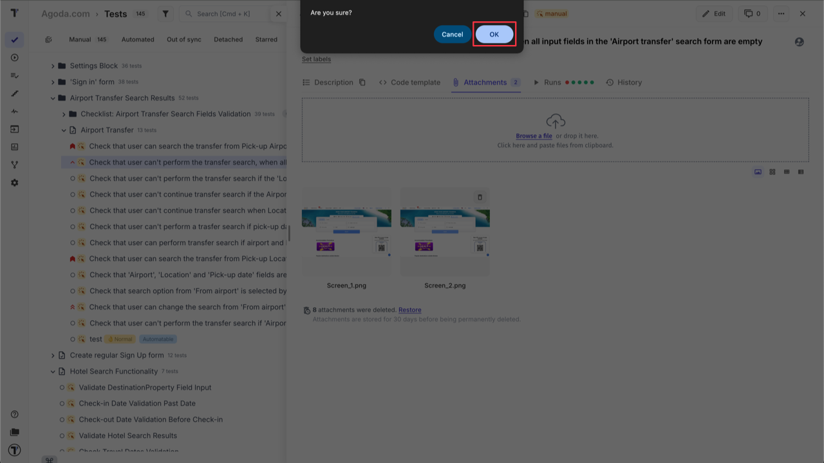The image size is (824, 463).
Task: Delete Screen_2.png using its trash icon
Action: coord(479,197)
